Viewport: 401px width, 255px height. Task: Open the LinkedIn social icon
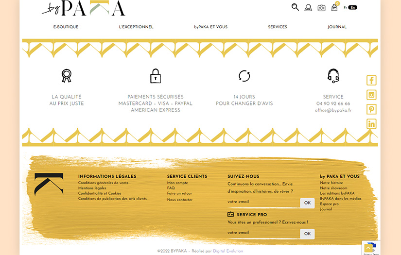click(371, 124)
